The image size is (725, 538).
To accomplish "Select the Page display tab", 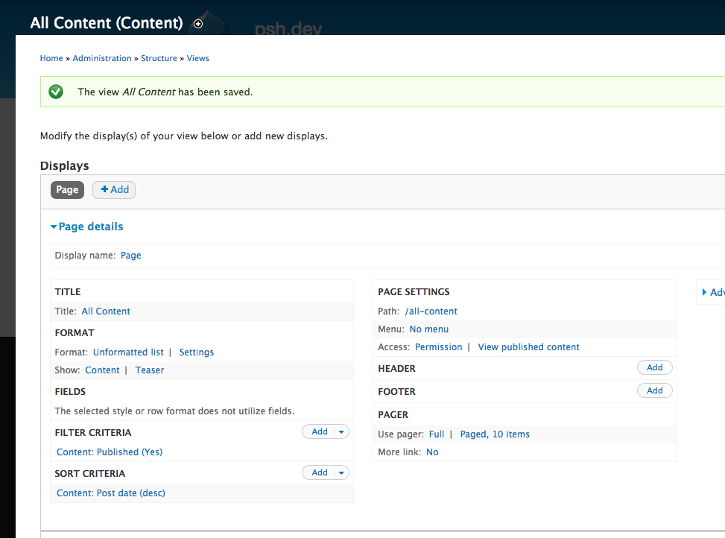I will (x=67, y=190).
